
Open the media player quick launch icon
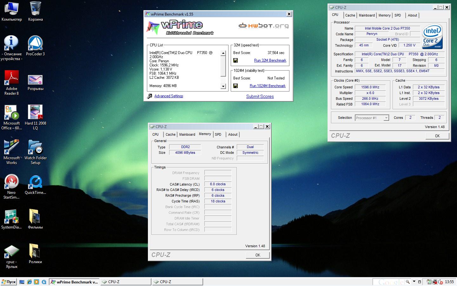36,282
